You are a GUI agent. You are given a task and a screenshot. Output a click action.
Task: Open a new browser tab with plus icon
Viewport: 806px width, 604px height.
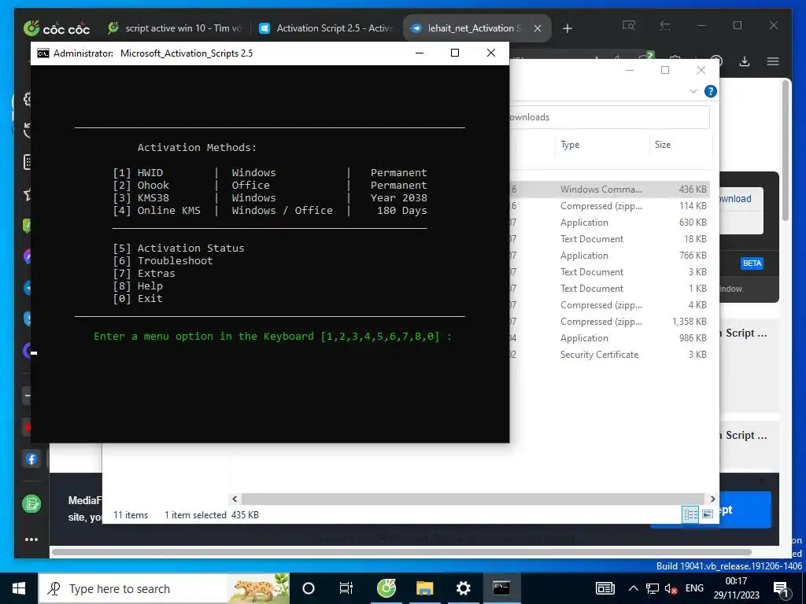(568, 28)
